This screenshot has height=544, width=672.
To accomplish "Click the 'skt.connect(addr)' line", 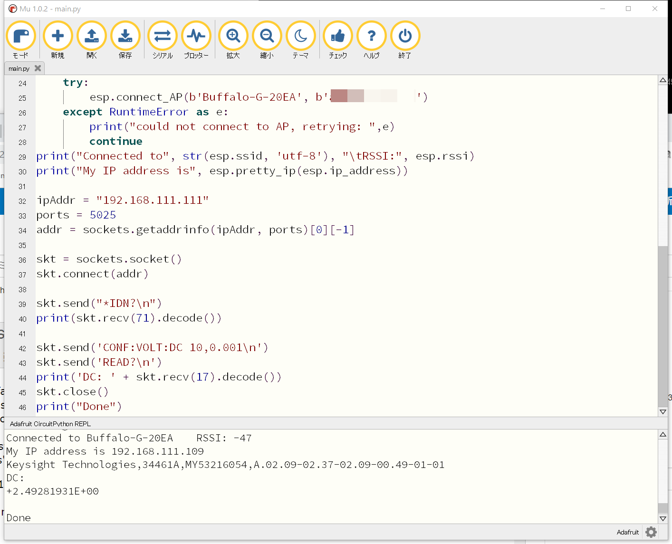I will coord(93,274).
